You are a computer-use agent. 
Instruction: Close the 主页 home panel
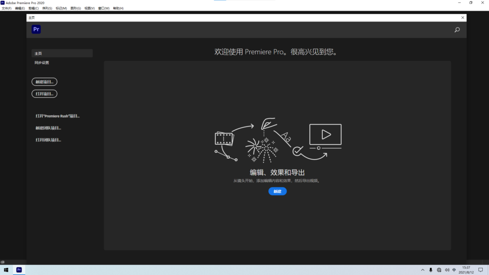point(463,18)
